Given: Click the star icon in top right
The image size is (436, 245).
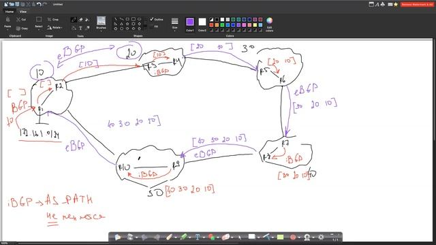Looking at the screenshot, I should [396, 4].
